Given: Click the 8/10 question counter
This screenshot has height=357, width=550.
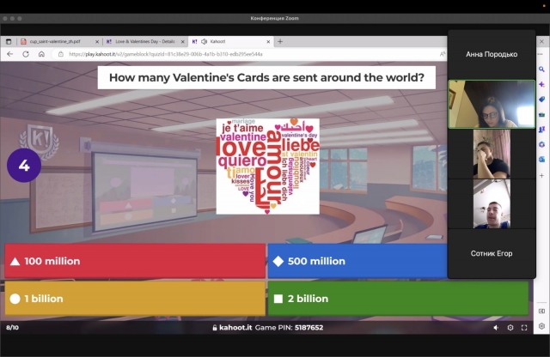Looking at the screenshot, I should pyautogui.click(x=12, y=328).
